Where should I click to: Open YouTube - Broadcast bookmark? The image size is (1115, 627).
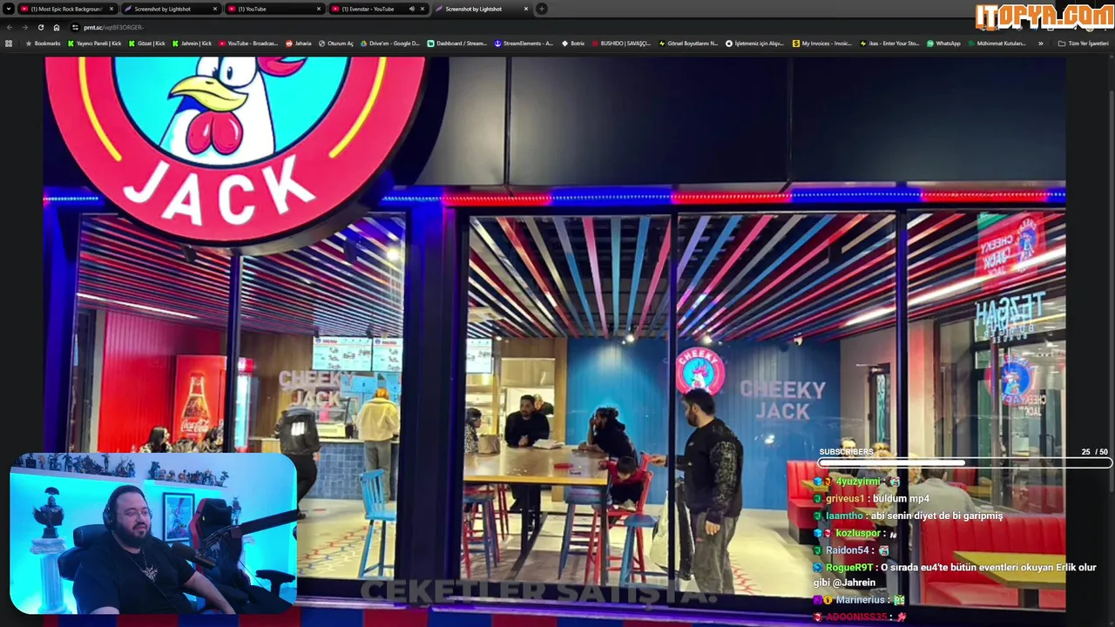(248, 43)
